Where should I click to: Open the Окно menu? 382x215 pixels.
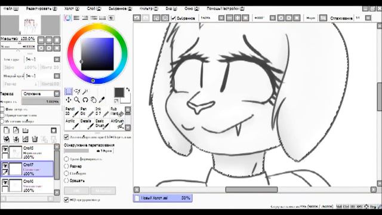coord(192,8)
